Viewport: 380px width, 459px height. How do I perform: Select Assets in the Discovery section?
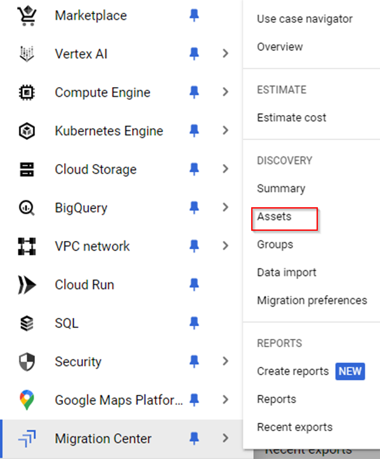274,217
